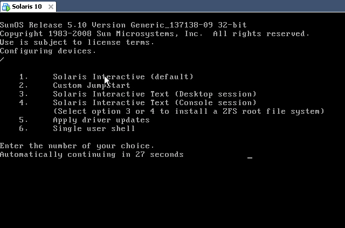
Task: Click 'Solaris Interactive Text (Desktop session)' entry
Action: coord(154,94)
